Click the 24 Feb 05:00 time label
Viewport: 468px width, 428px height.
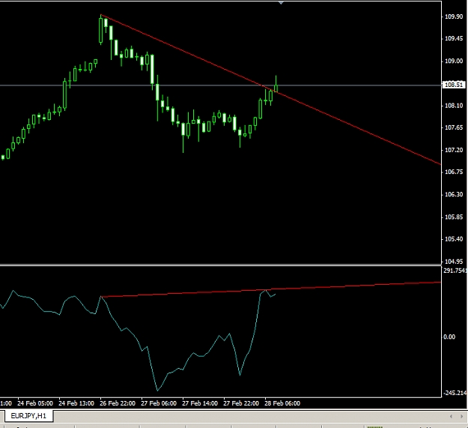pos(35,403)
